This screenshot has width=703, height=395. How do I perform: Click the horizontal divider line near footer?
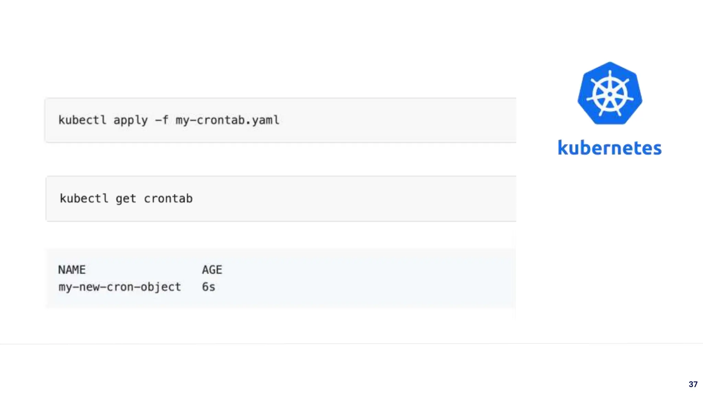tap(351, 344)
